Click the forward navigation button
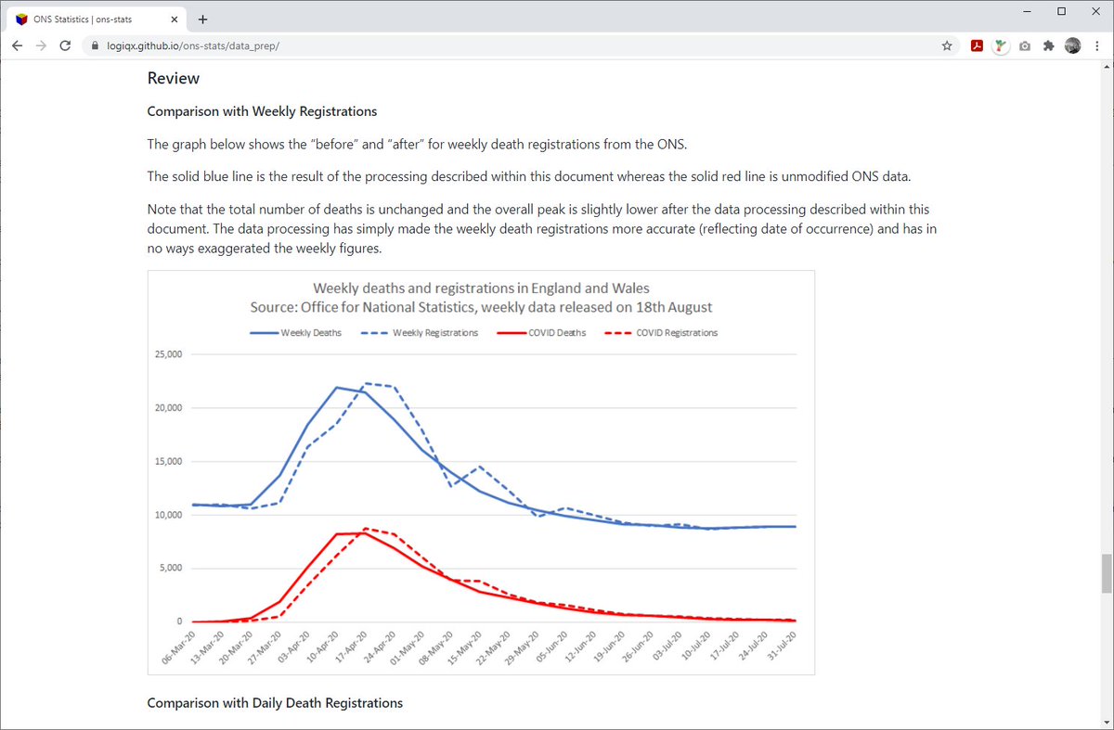 40,45
